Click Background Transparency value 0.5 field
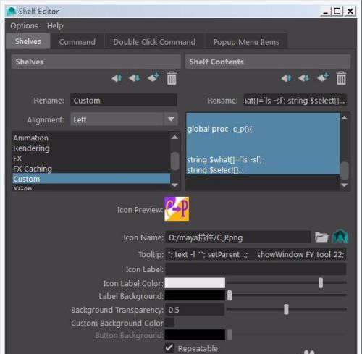This screenshot has height=354, width=362. click(x=195, y=310)
